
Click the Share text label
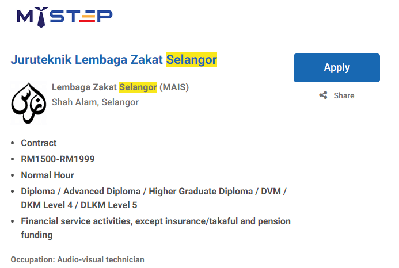coord(344,95)
